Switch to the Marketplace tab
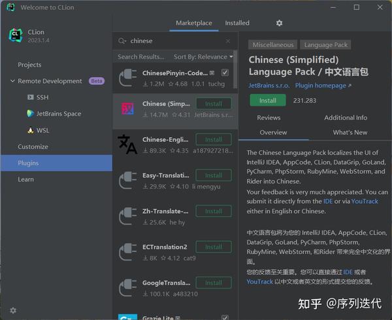 point(194,23)
